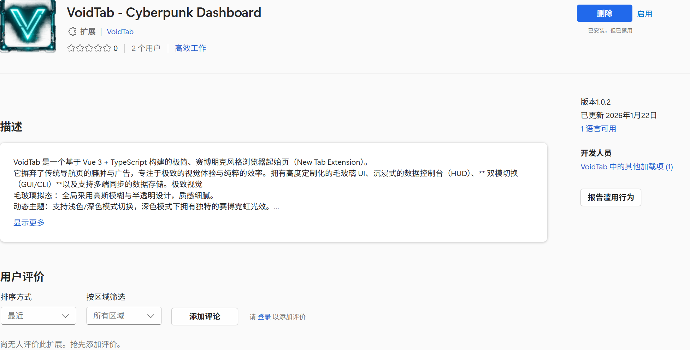Click the 登录 sign-in link
The width and height of the screenshot is (690, 350).
pos(264,317)
